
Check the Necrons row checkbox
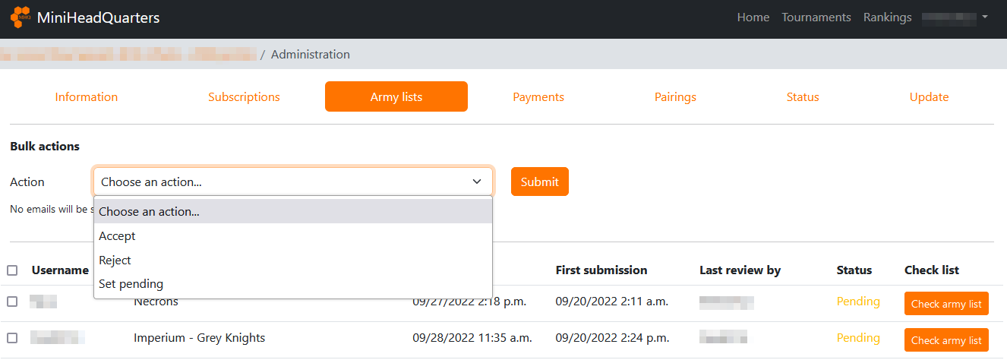12,302
